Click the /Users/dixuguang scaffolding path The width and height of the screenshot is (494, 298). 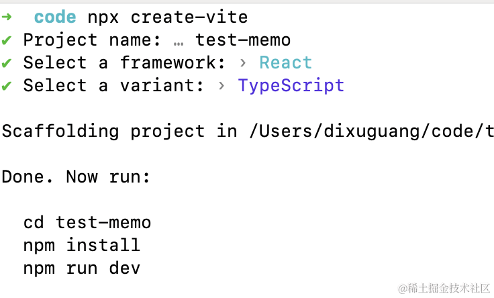(x=370, y=131)
